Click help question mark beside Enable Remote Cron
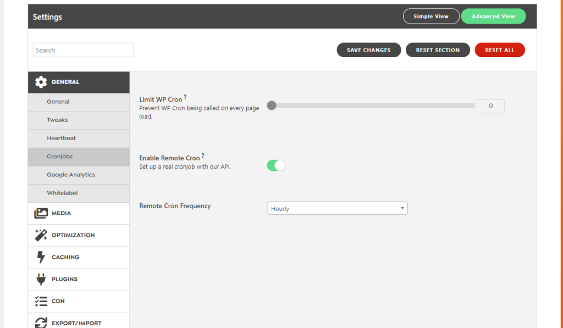 pos(203,155)
